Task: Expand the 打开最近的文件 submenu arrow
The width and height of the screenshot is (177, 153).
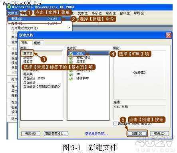Action: [x=69, y=28]
